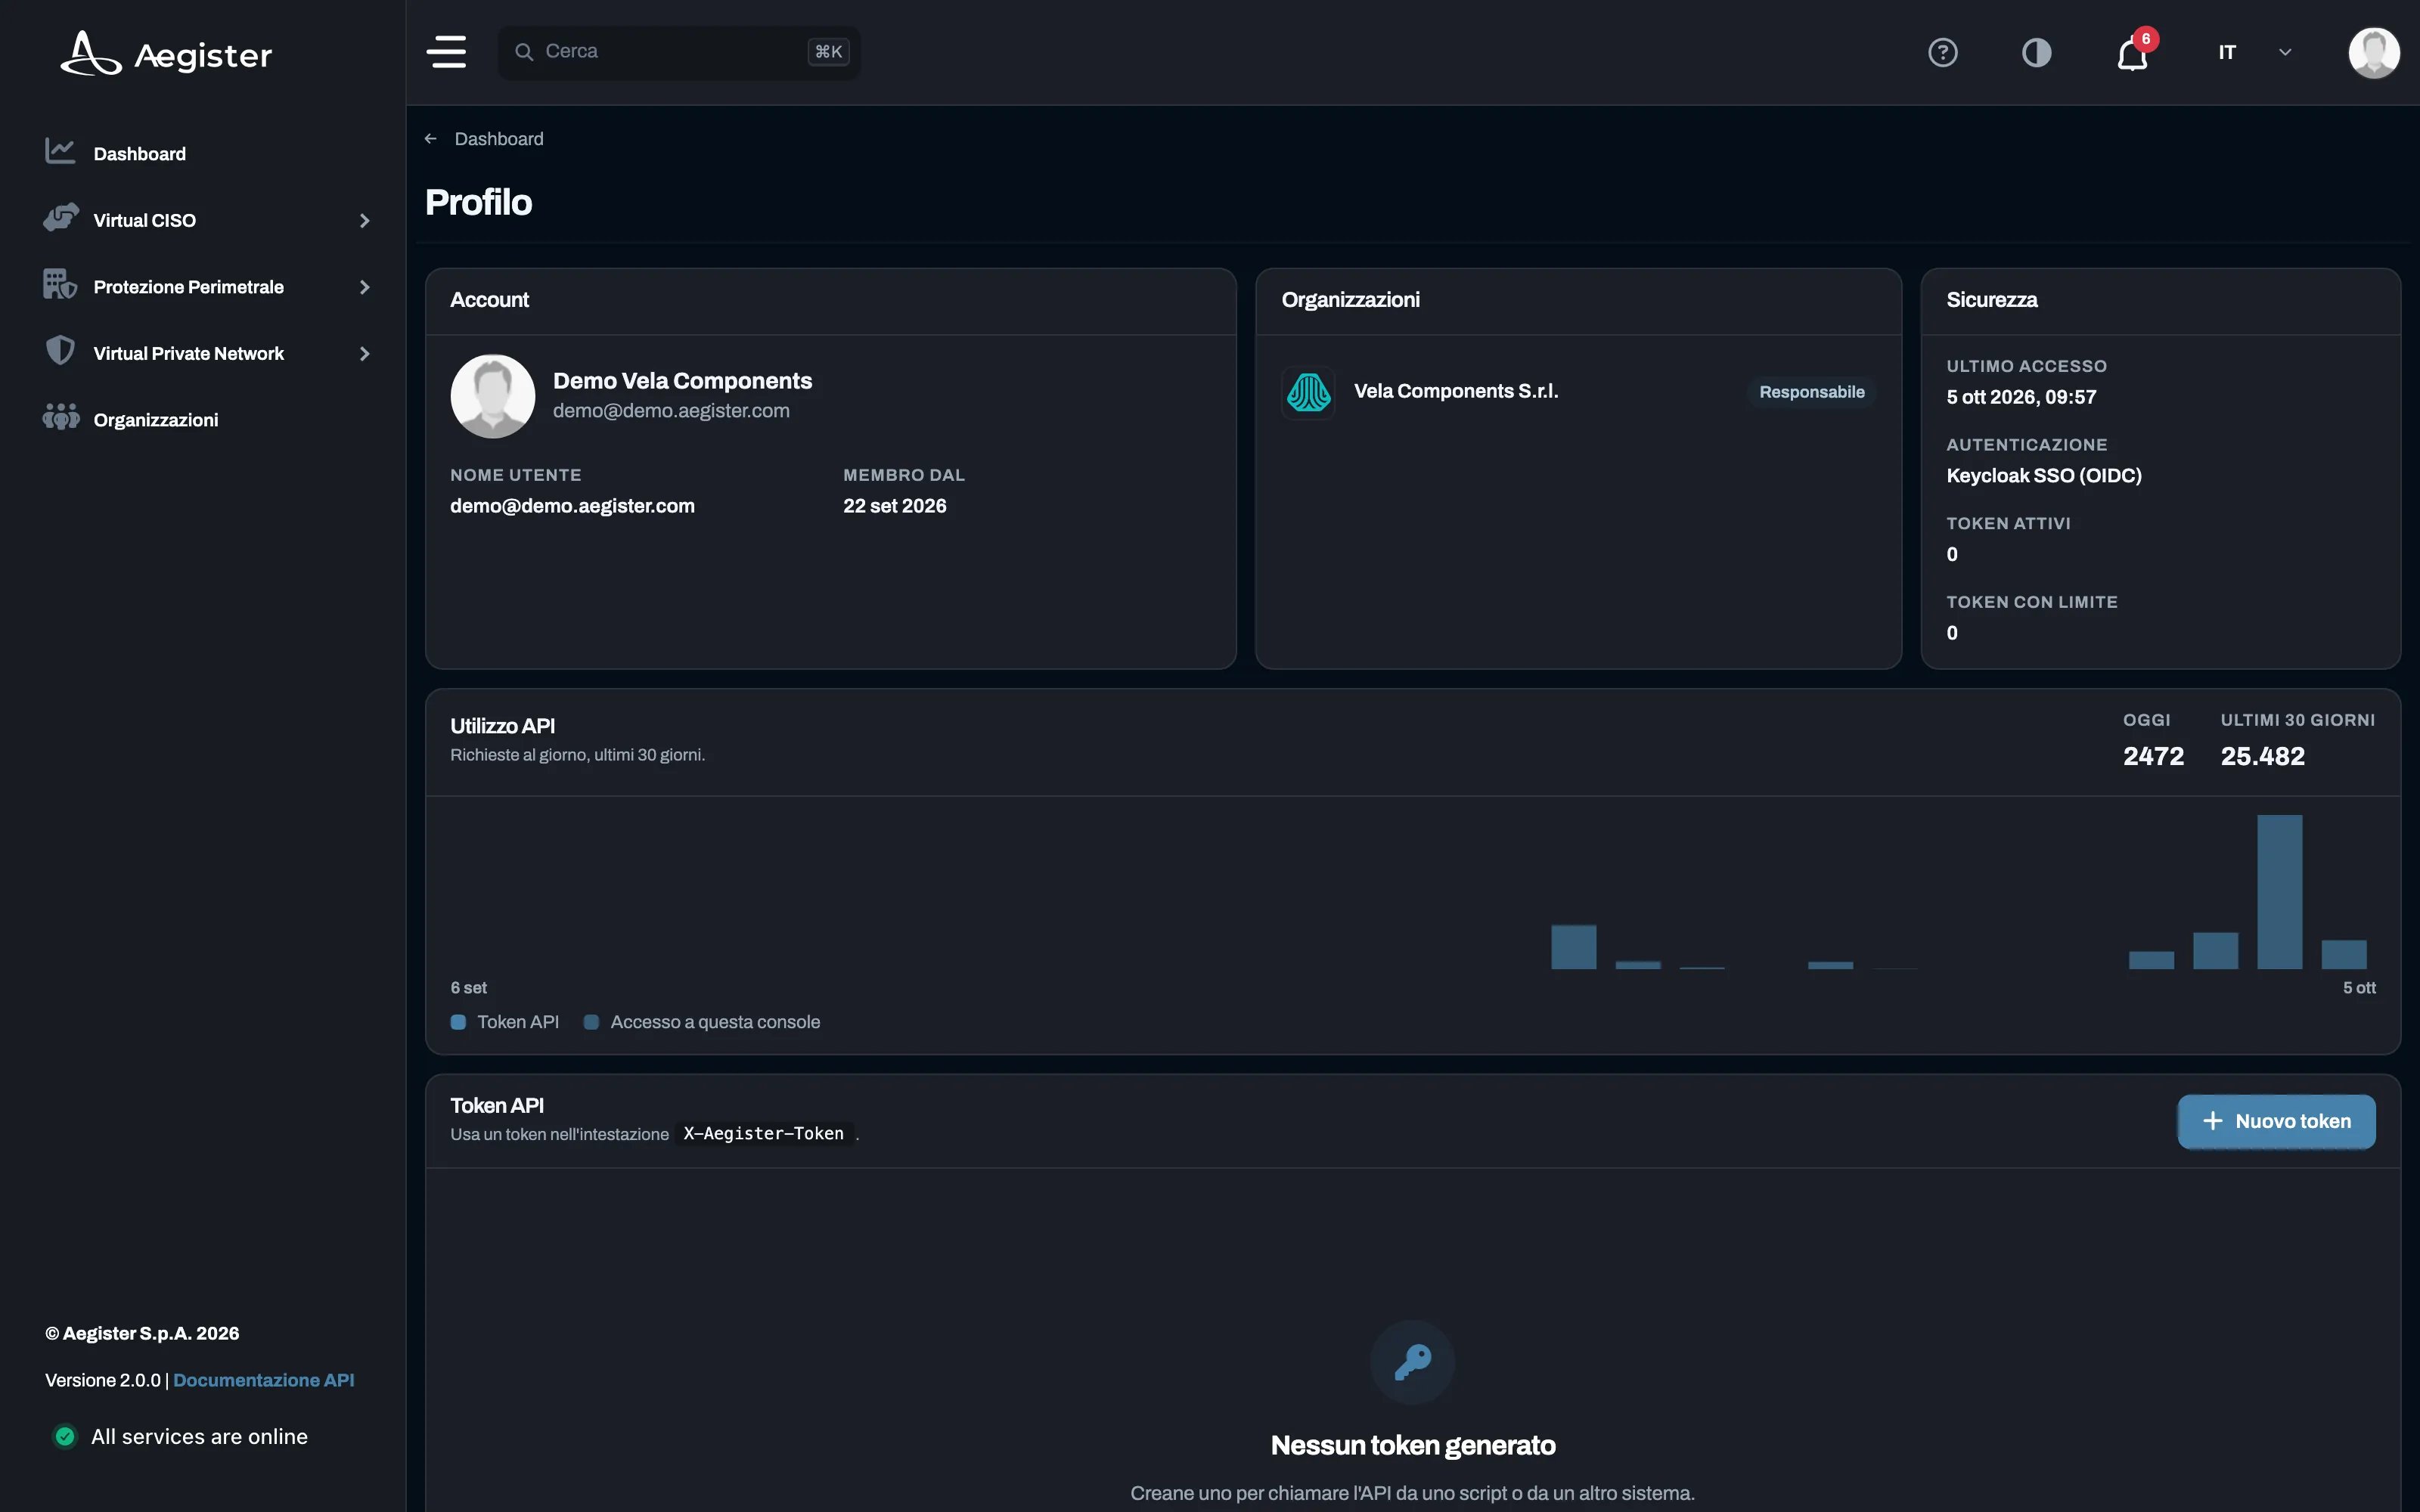Viewport: 2420px width, 1512px height.
Task: Toggle the hamburger sidebar menu
Action: (447, 52)
